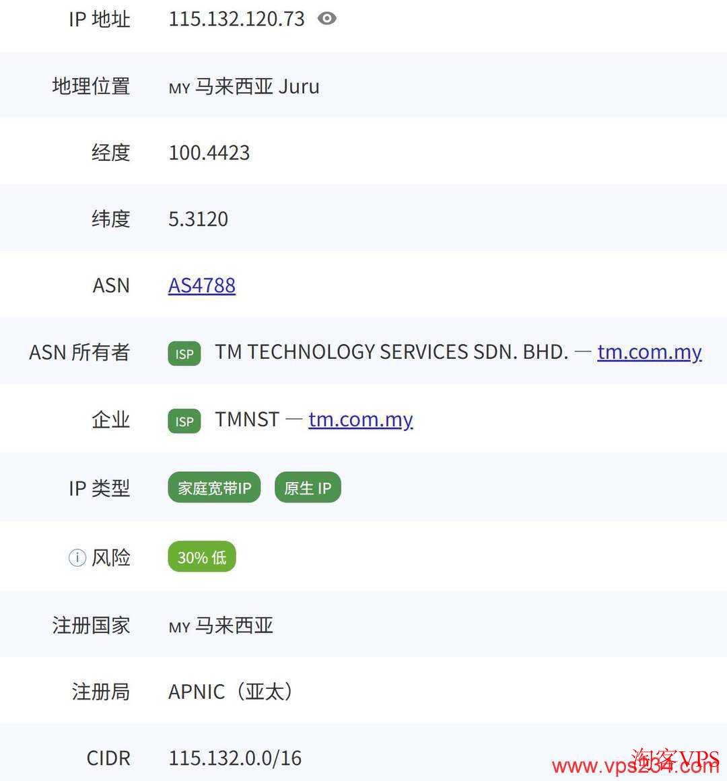The height and width of the screenshot is (781, 727).
Task: Click the ISP badge next to ASN owner
Action: 184,353
